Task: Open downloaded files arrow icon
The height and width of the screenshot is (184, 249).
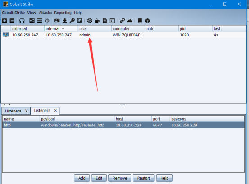Action: (x=65, y=21)
